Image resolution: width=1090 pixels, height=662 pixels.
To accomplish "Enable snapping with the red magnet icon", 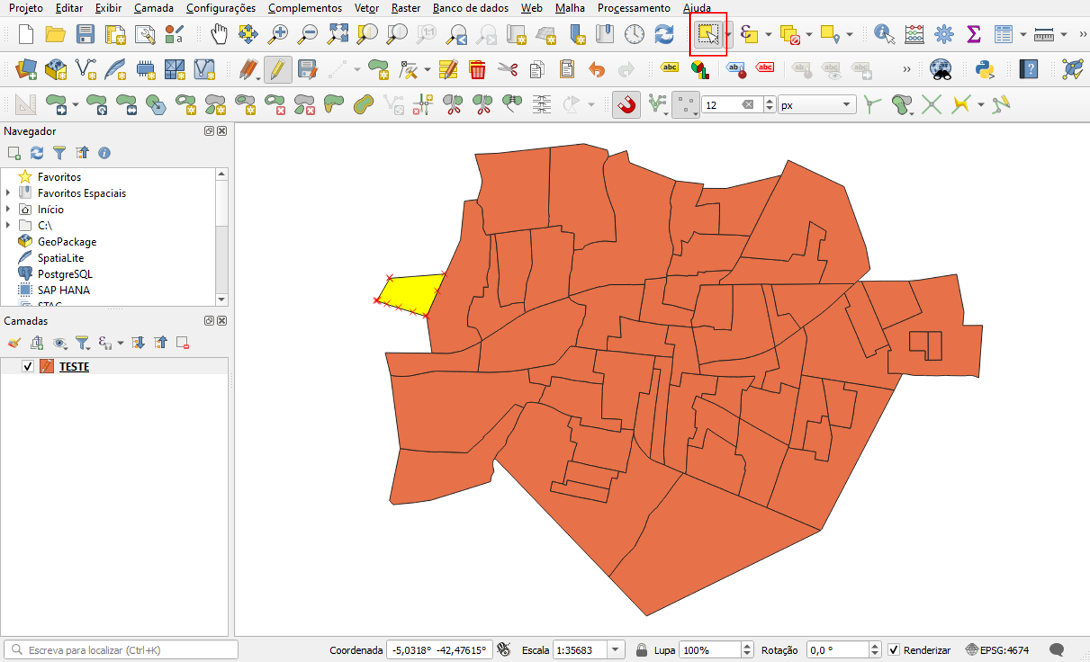I will click(x=626, y=105).
